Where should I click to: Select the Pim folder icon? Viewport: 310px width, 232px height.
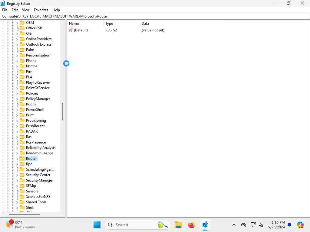(22, 71)
